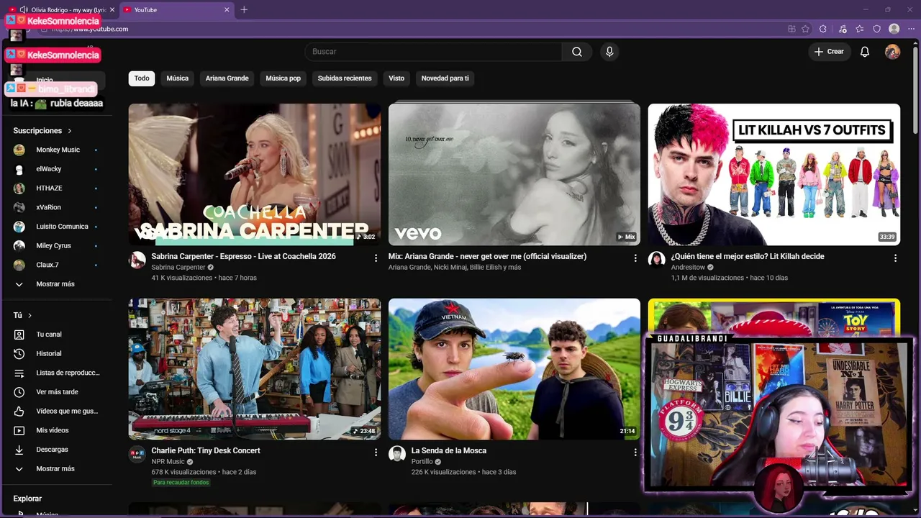The height and width of the screenshot is (518, 921).
Task: Open the browser favorites list
Action: (x=860, y=29)
